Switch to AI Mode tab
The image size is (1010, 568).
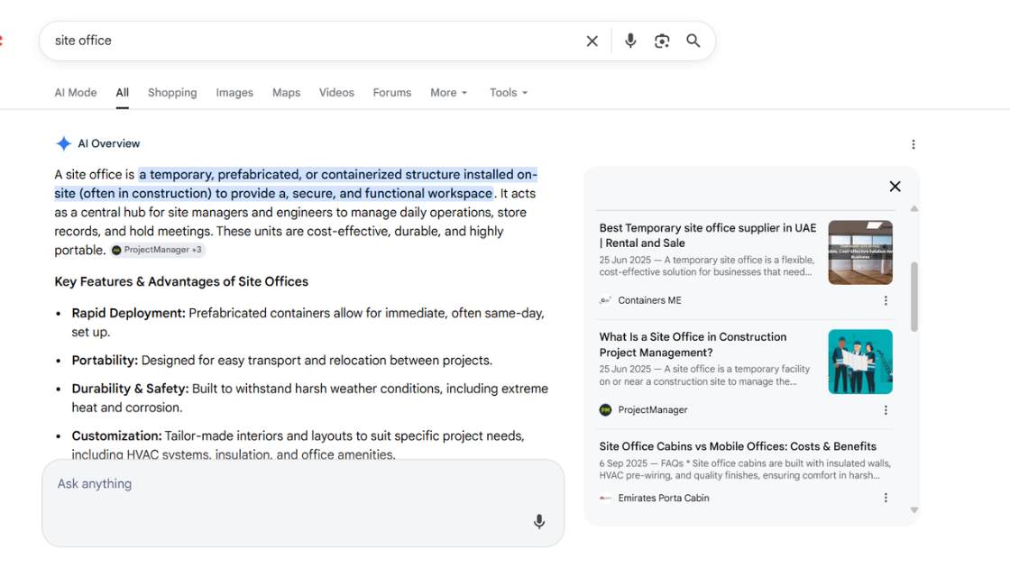pos(76,93)
